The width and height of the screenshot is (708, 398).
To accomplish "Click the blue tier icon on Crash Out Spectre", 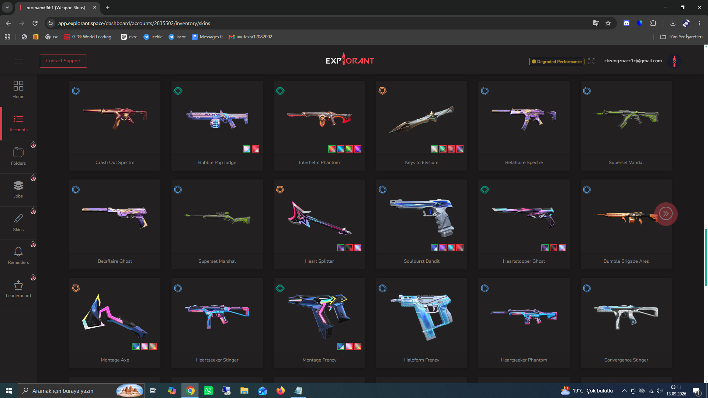I will [76, 91].
